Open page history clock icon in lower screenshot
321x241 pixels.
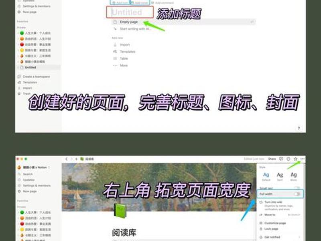(288, 159)
